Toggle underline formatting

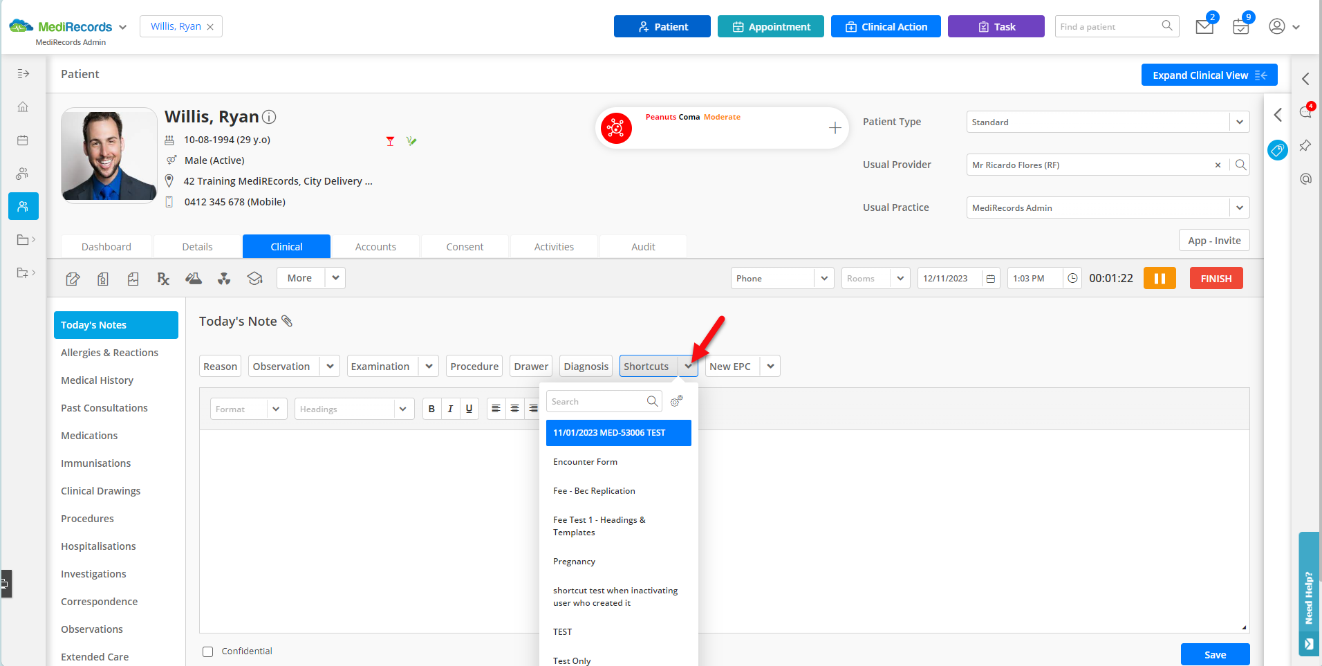pyautogui.click(x=469, y=409)
